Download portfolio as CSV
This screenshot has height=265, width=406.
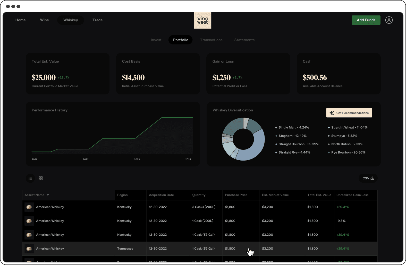tap(368, 178)
